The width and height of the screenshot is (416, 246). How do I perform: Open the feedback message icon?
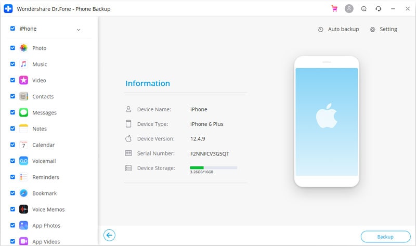click(363, 9)
